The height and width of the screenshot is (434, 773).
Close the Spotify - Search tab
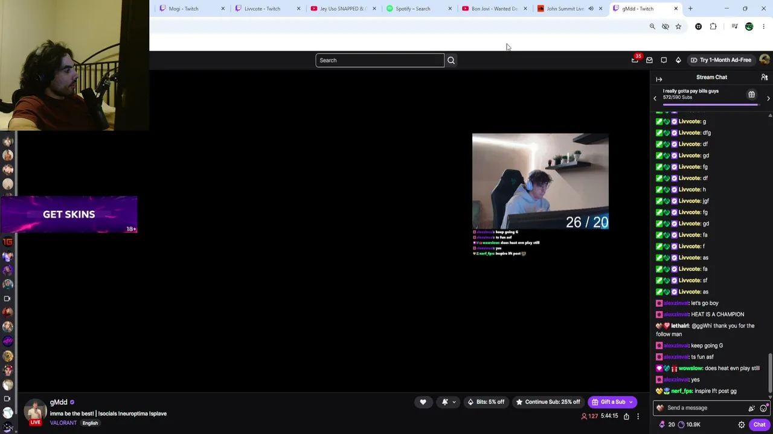(x=449, y=8)
